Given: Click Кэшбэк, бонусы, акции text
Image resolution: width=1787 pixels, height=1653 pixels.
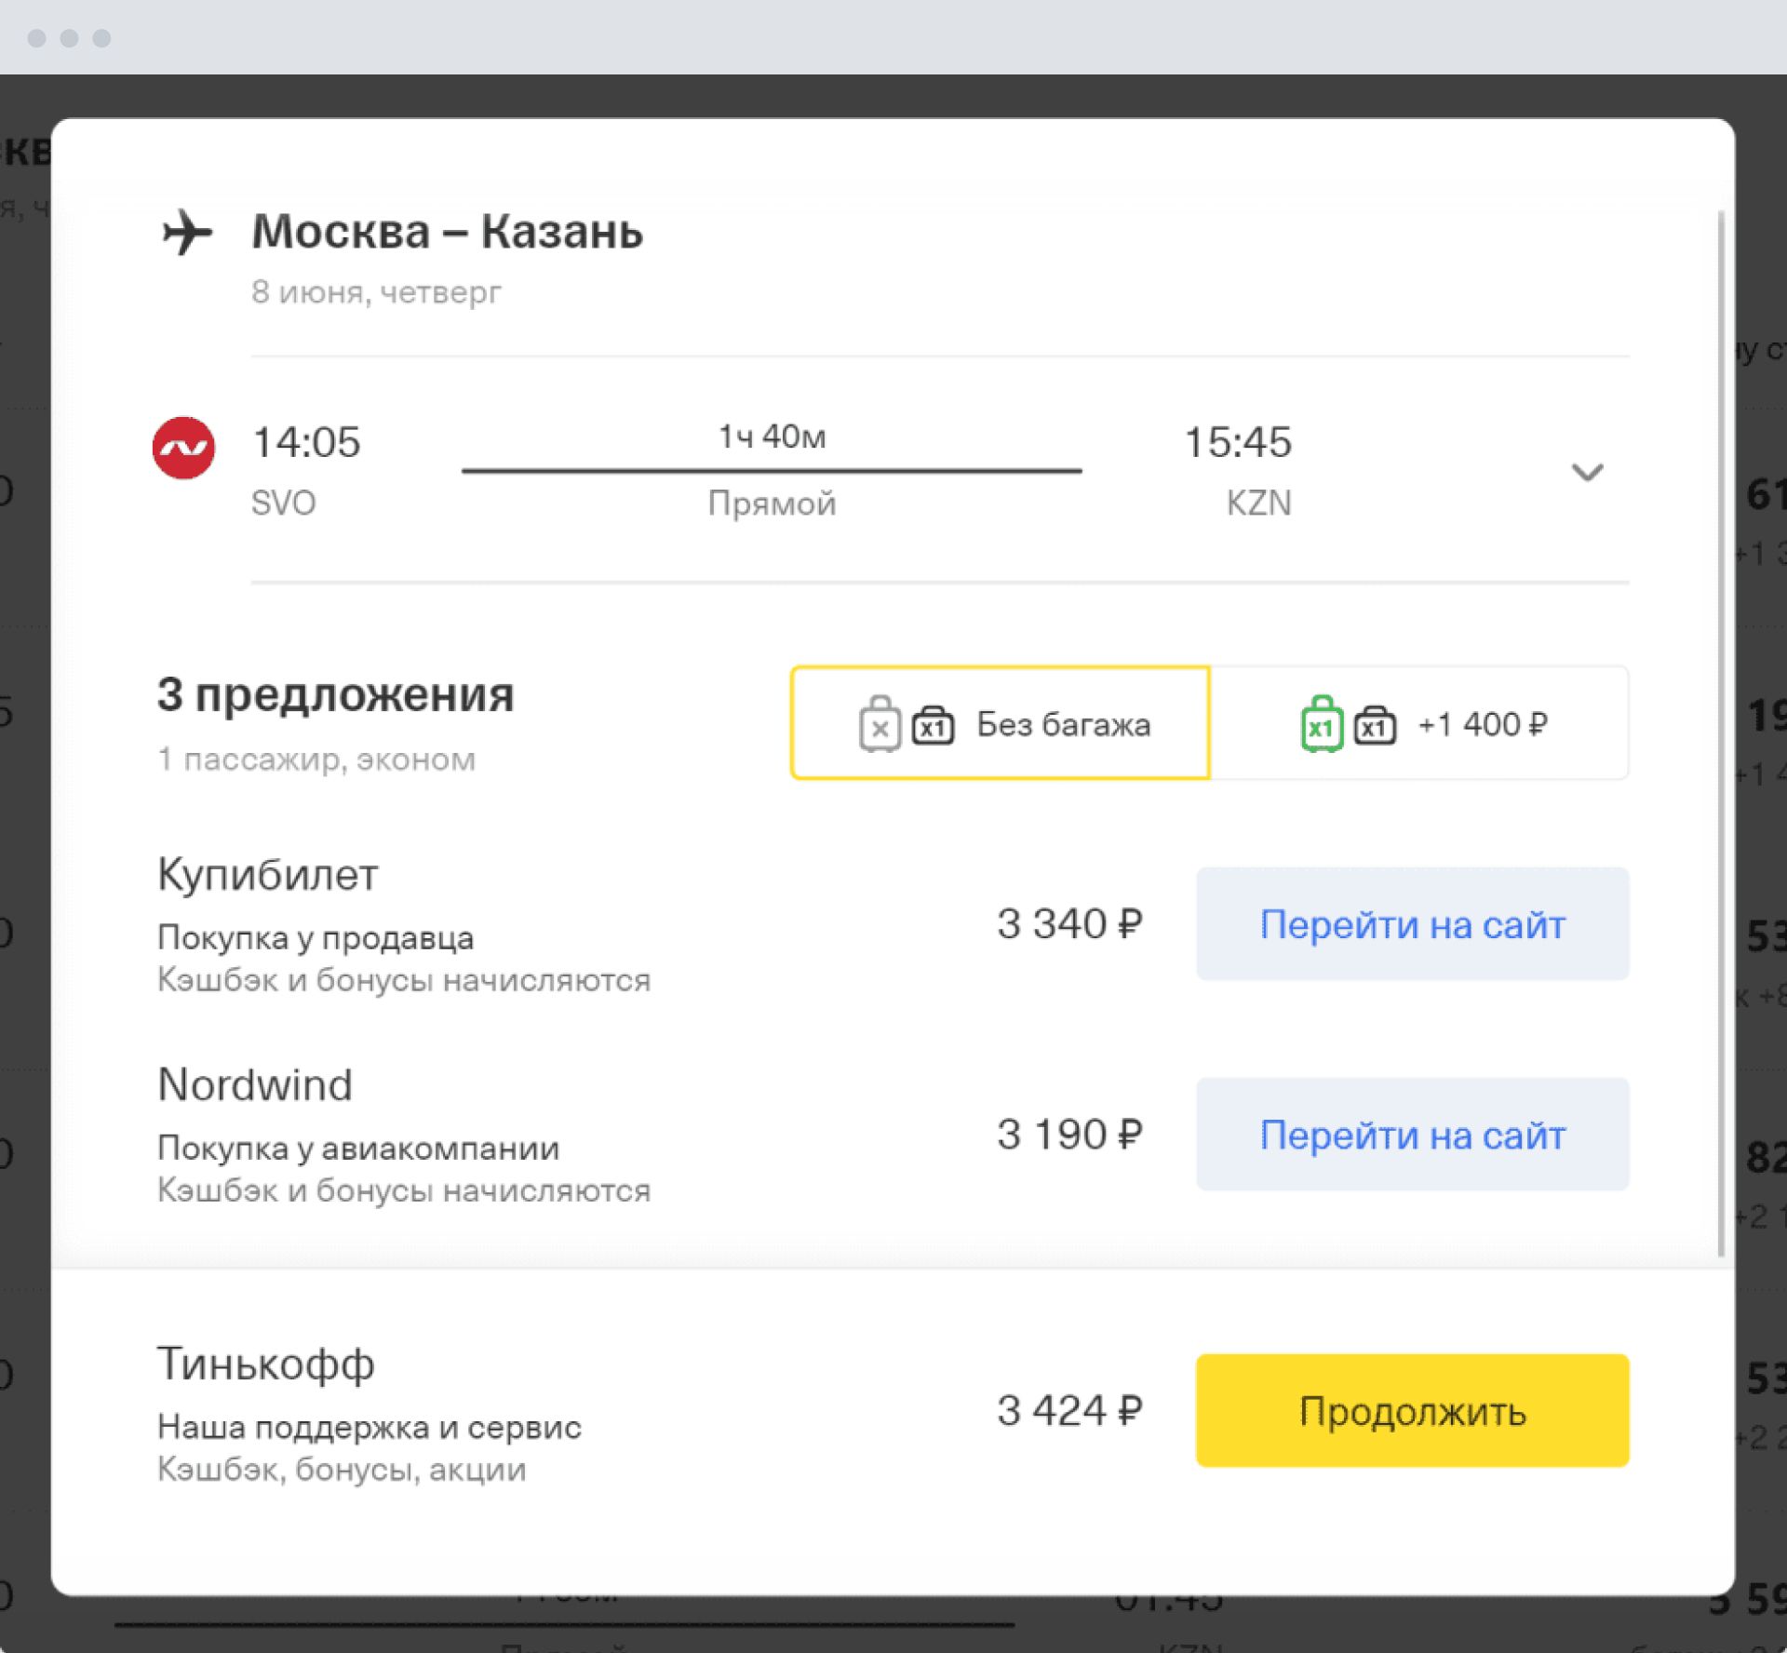Looking at the screenshot, I should (342, 1470).
